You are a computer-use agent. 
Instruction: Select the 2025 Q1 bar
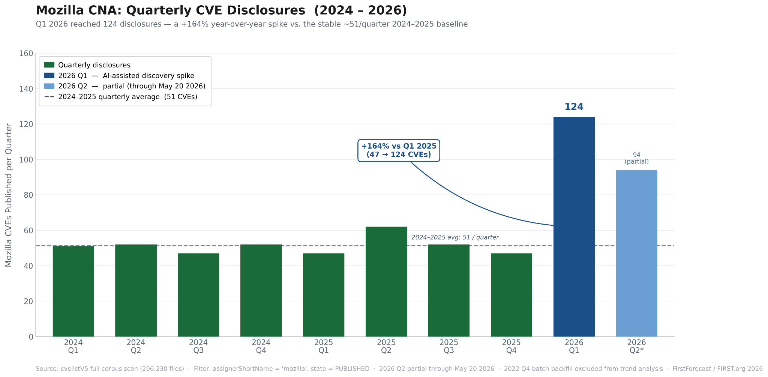(324, 295)
